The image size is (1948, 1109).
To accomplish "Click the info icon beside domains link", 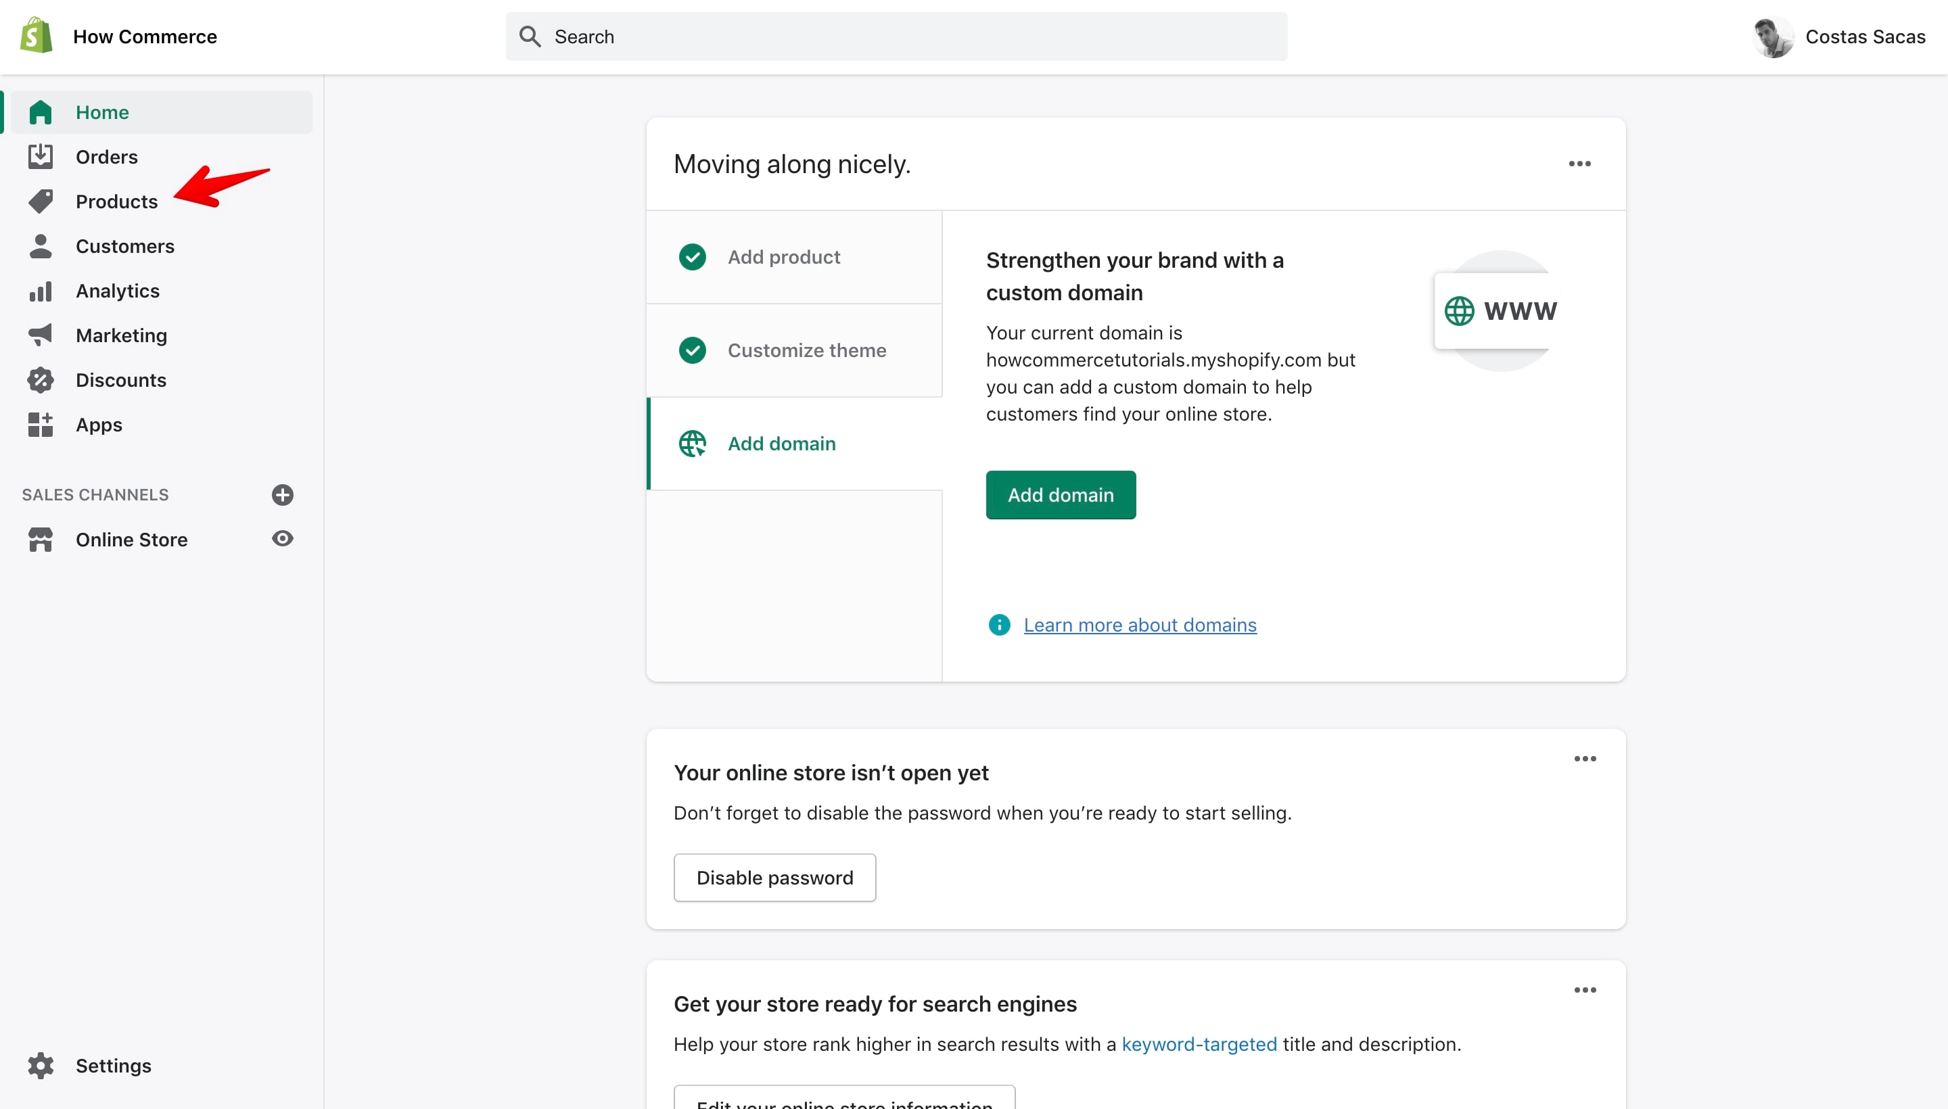I will pyautogui.click(x=999, y=625).
